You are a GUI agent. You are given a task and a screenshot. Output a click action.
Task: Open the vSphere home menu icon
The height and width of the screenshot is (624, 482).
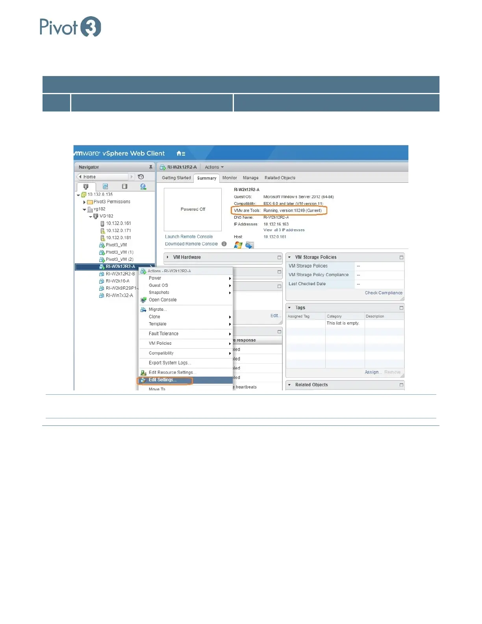pyautogui.click(x=181, y=153)
